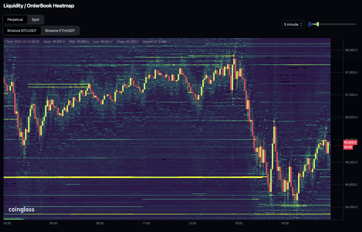
Task: Click the up/down chevron in interval selector
Action: (301, 24)
